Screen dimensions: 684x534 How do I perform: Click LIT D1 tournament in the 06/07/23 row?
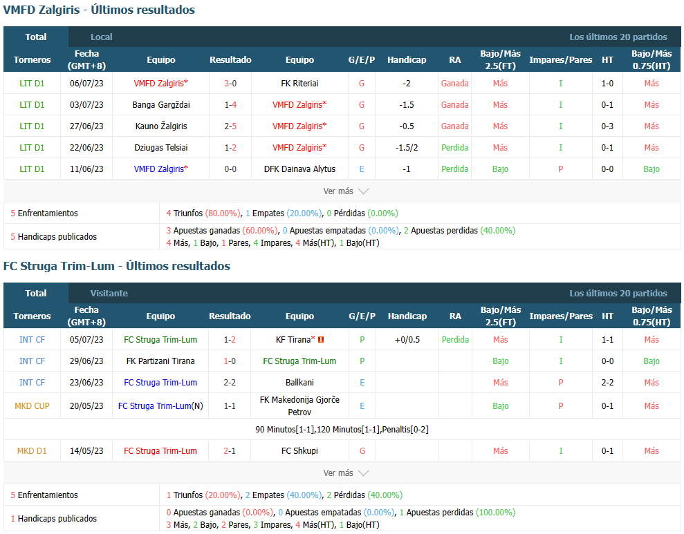click(32, 83)
